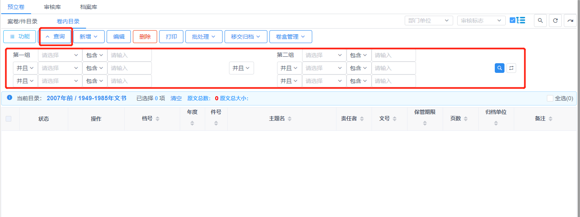Toggle the tree view checkbox beside 审核标志
580x217 pixels.
pyautogui.click(x=513, y=20)
